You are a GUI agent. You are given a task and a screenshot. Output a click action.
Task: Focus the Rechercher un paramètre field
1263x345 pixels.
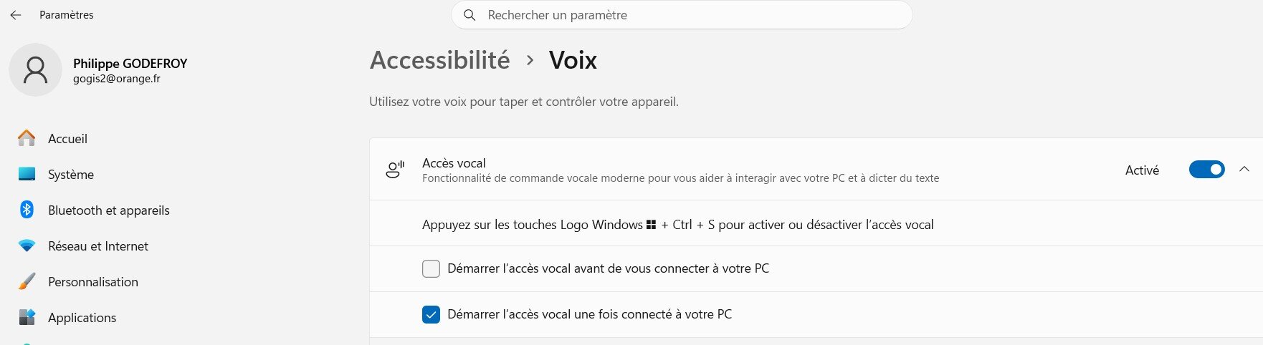click(x=682, y=15)
